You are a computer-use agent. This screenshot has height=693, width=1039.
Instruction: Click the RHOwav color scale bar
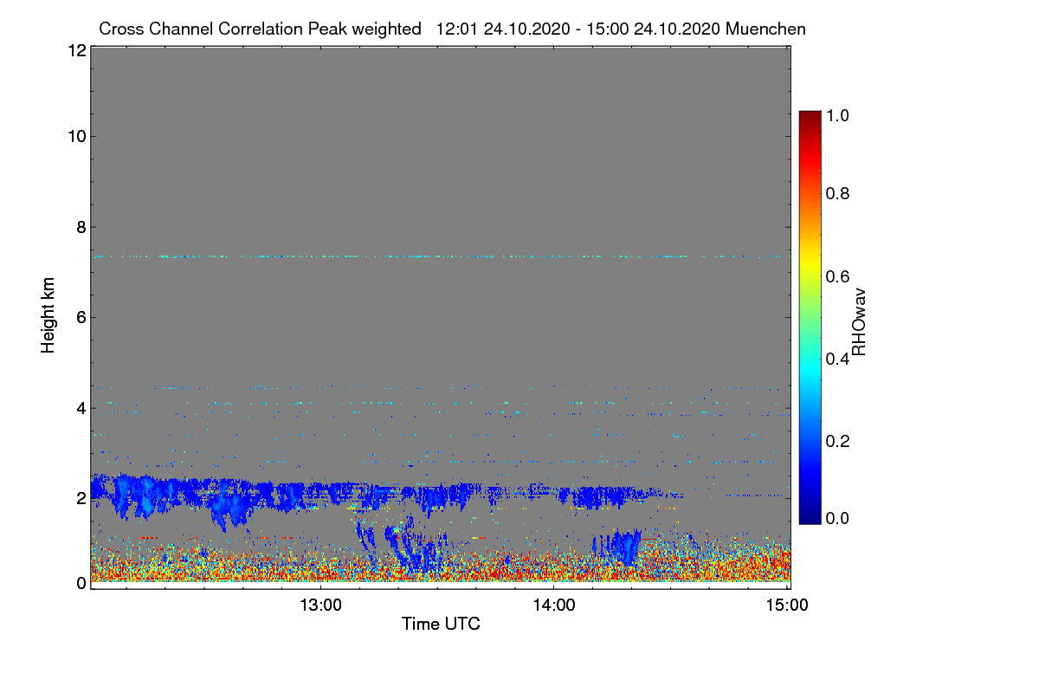coord(810,317)
